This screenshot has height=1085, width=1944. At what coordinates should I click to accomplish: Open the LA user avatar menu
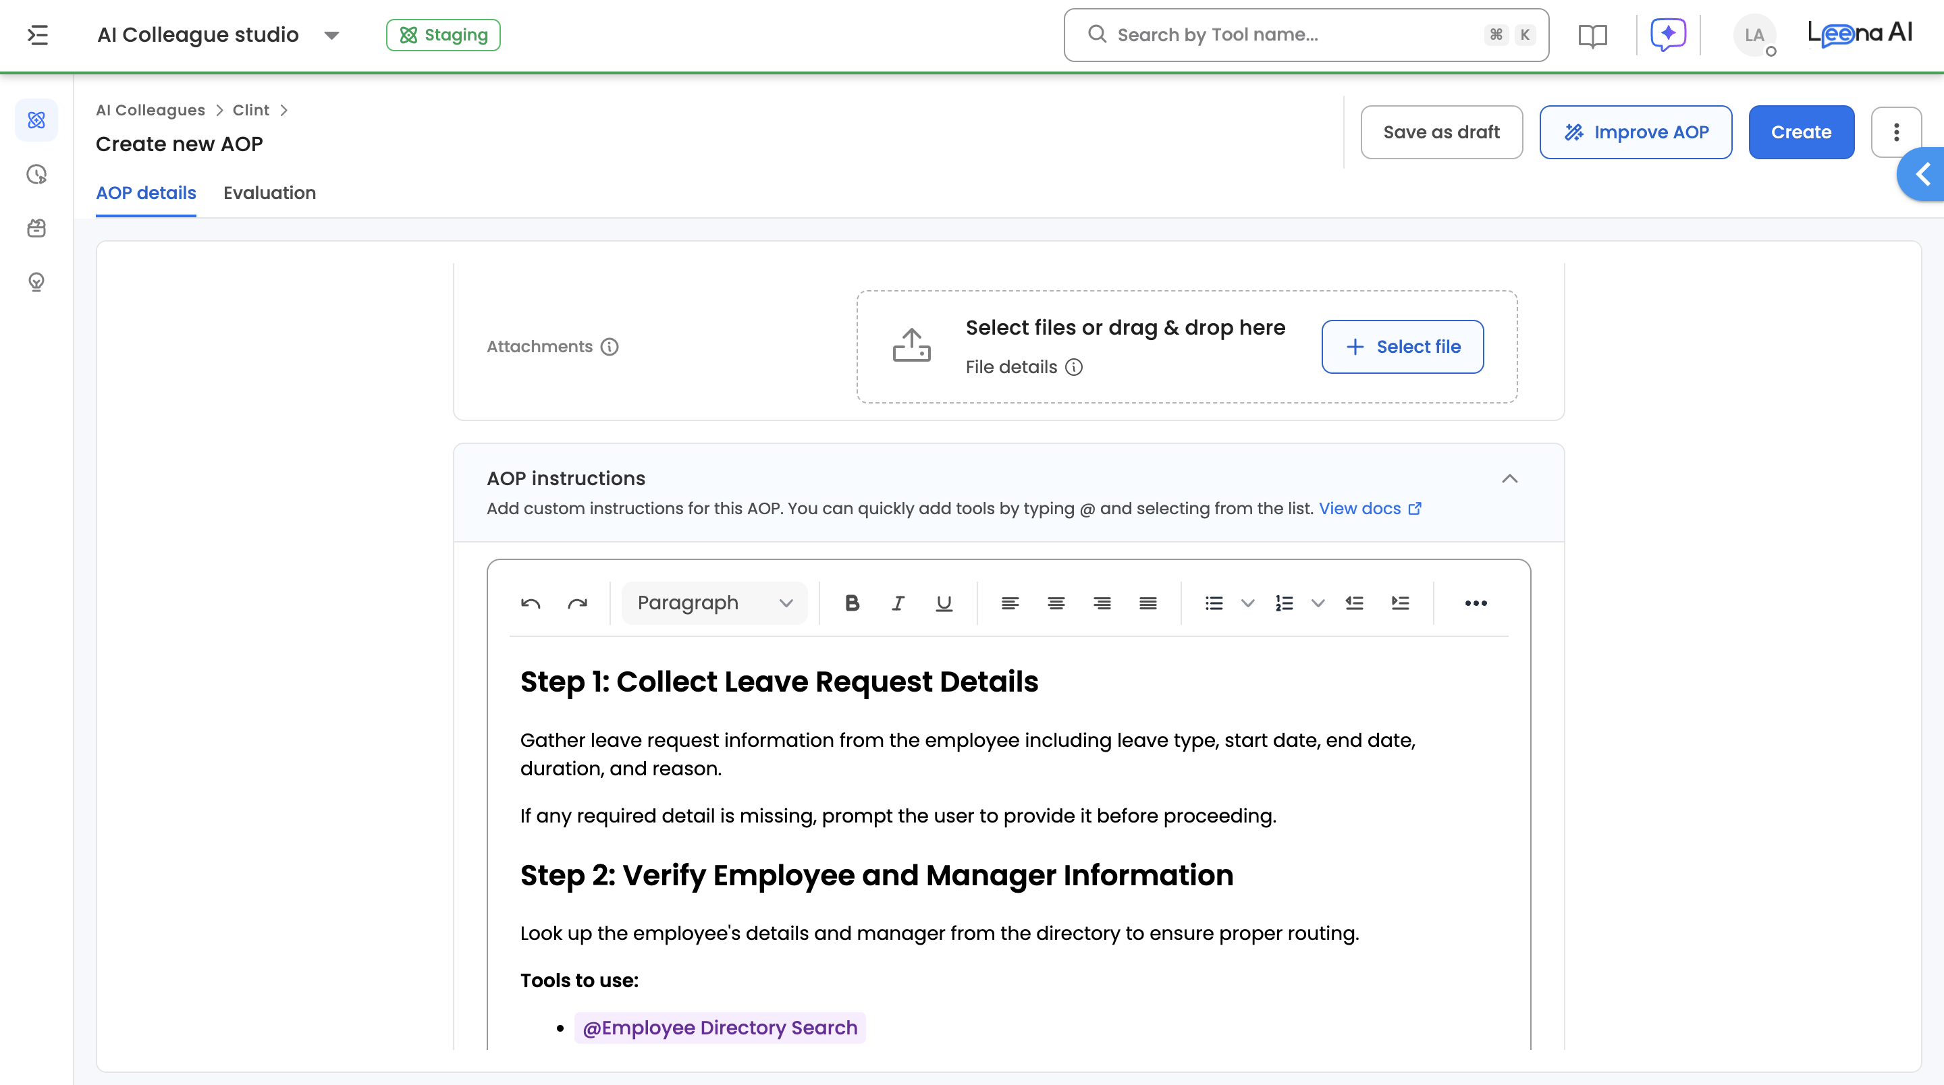(1754, 34)
